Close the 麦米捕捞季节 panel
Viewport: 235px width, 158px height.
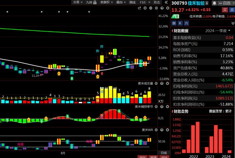point(167,107)
